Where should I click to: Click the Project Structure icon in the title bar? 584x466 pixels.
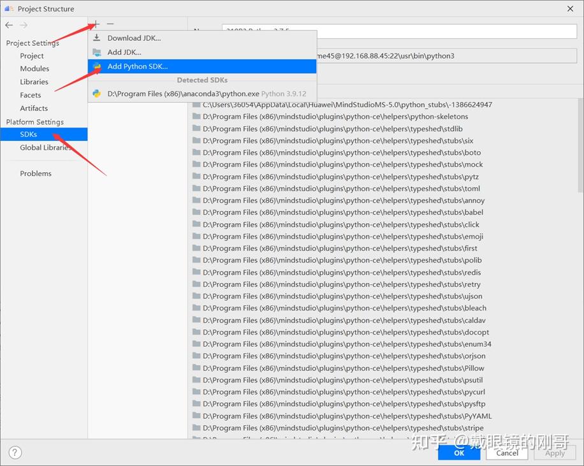click(8, 8)
